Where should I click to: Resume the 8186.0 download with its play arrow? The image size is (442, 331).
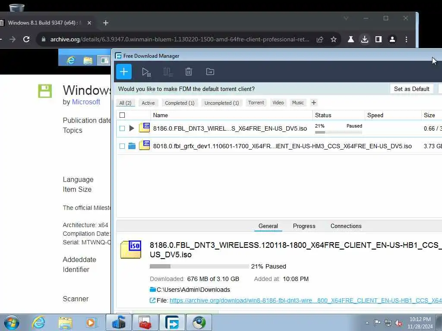tap(131, 128)
